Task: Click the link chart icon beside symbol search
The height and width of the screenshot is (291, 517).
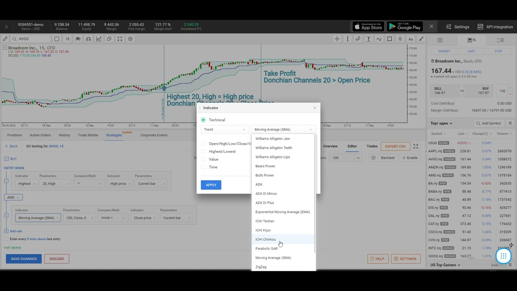Action: tap(5, 39)
